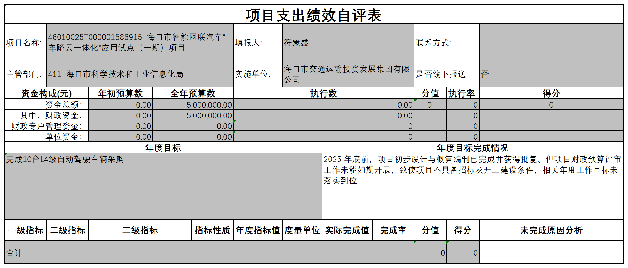Image resolution: width=628 pixels, height=268 pixels.
Task: Click the 执行率 column header
Action: (x=463, y=93)
